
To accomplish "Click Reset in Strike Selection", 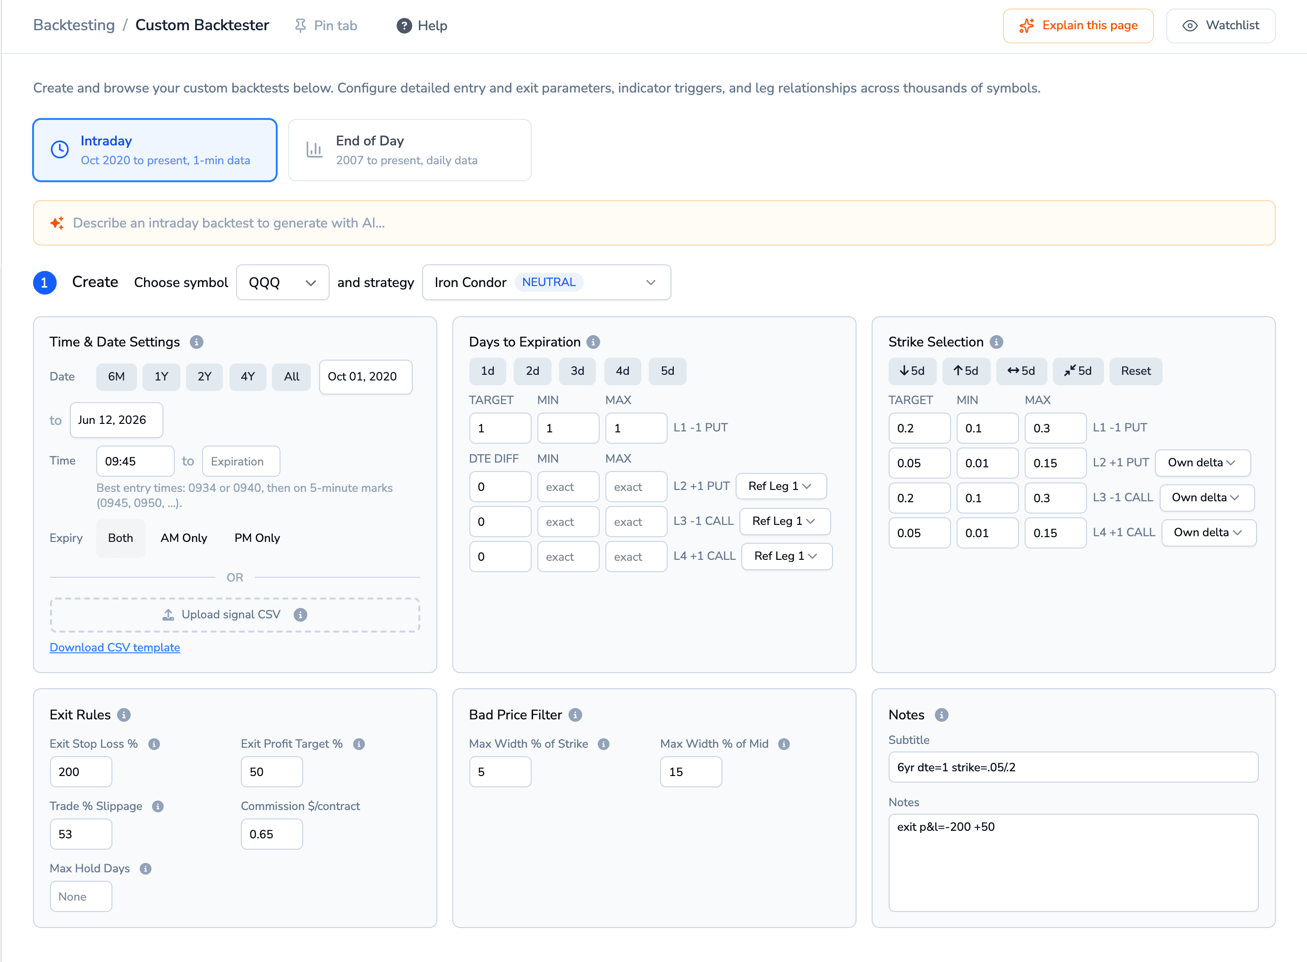I will pyautogui.click(x=1136, y=371).
